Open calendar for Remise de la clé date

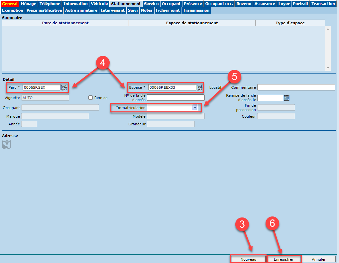(286, 98)
